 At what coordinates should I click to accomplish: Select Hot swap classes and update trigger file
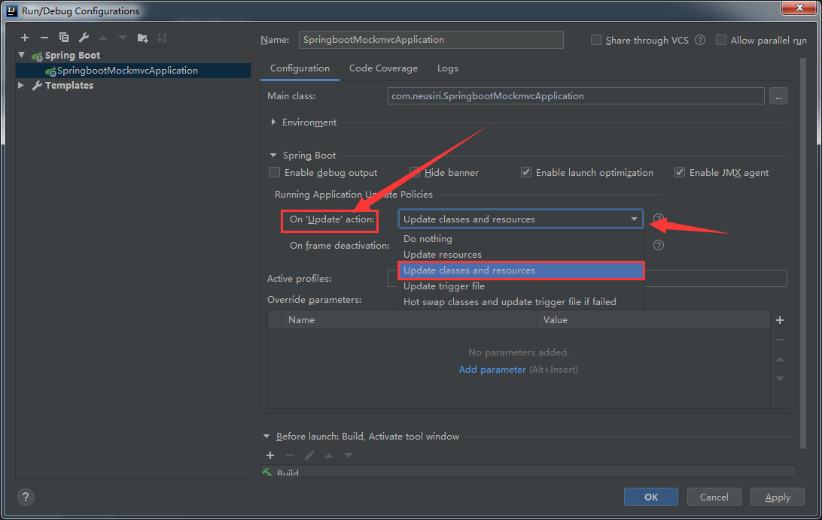point(521,302)
